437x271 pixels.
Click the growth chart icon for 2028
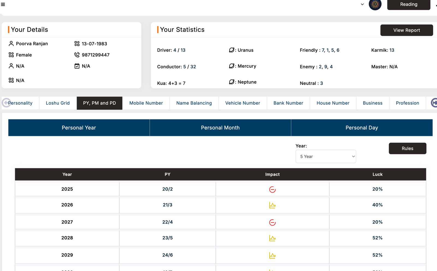272,238
